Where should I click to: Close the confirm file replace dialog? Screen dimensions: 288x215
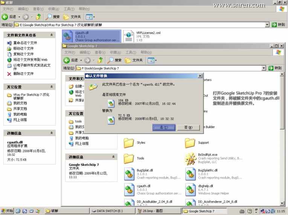point(200,76)
